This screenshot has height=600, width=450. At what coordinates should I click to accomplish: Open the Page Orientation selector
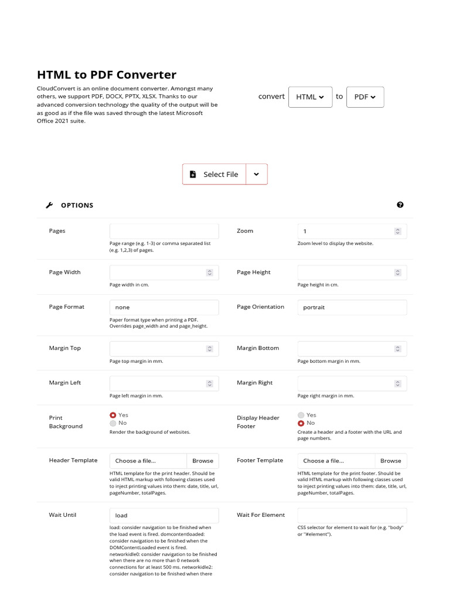pos(352,307)
